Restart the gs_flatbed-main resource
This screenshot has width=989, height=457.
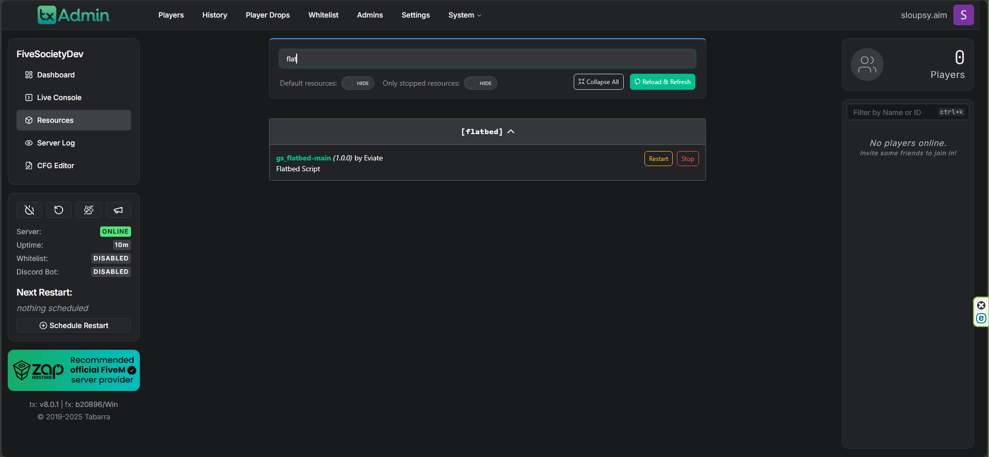[x=658, y=159]
